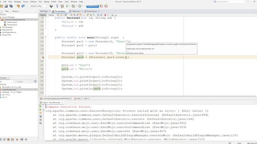
Task: Select Personel.java in project tree
Action: pos(12,25)
